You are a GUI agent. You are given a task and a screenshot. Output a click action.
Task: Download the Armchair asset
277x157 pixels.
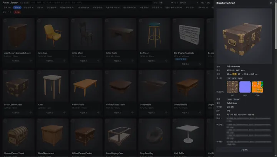50,61
